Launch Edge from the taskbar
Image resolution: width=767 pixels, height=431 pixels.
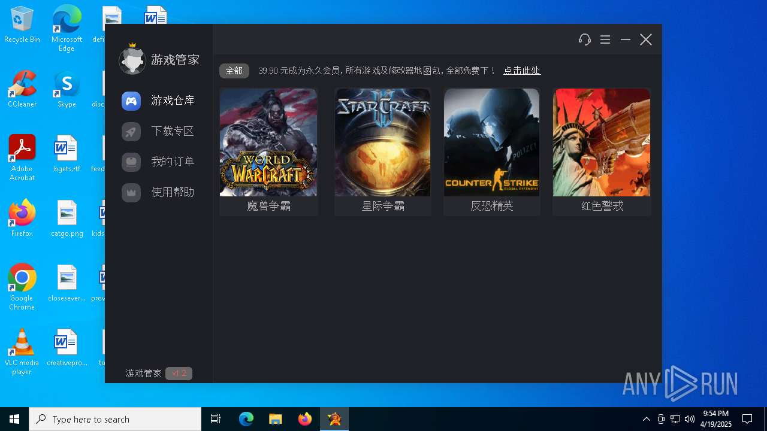pyautogui.click(x=246, y=419)
